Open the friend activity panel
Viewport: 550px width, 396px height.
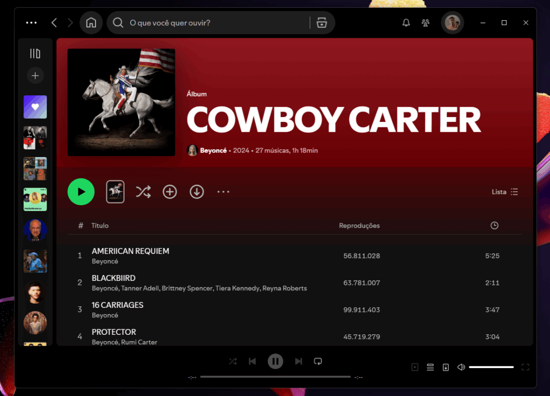pyautogui.click(x=425, y=23)
